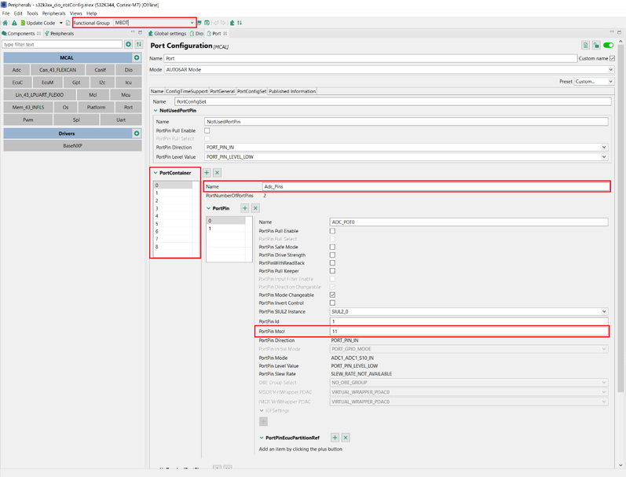Image resolution: width=626 pixels, height=477 pixels.
Task: Toggle ADC_POT0 PortPin Pull Enable checkbox
Action: (x=332, y=231)
